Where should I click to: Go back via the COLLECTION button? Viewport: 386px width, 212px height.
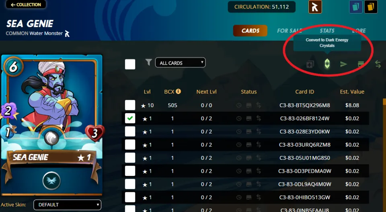(x=26, y=4)
